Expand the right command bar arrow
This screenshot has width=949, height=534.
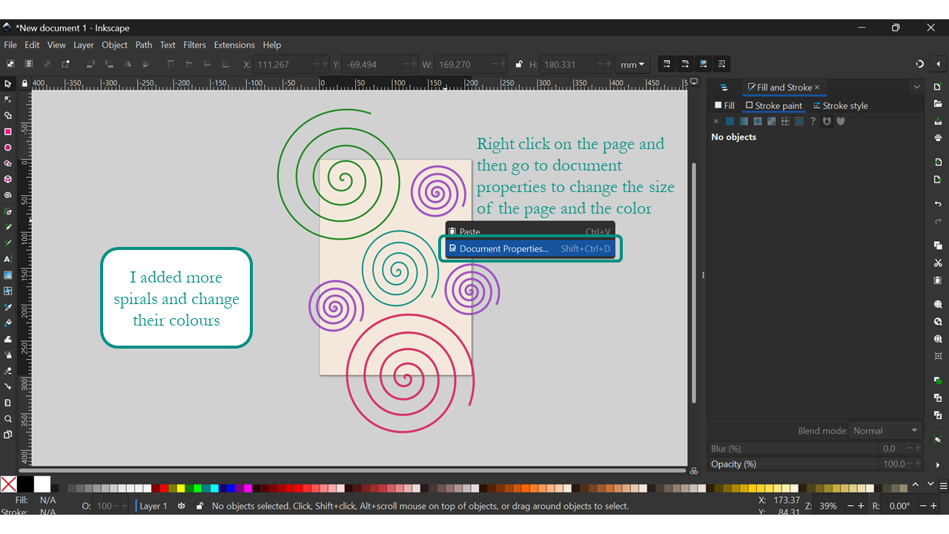point(938,465)
